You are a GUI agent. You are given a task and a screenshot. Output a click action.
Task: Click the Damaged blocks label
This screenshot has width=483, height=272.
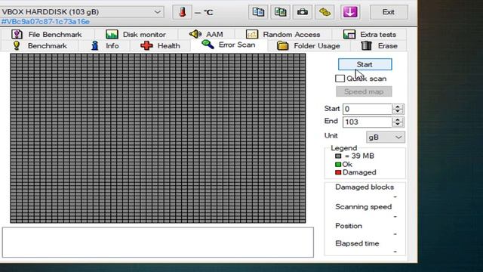[365, 187]
